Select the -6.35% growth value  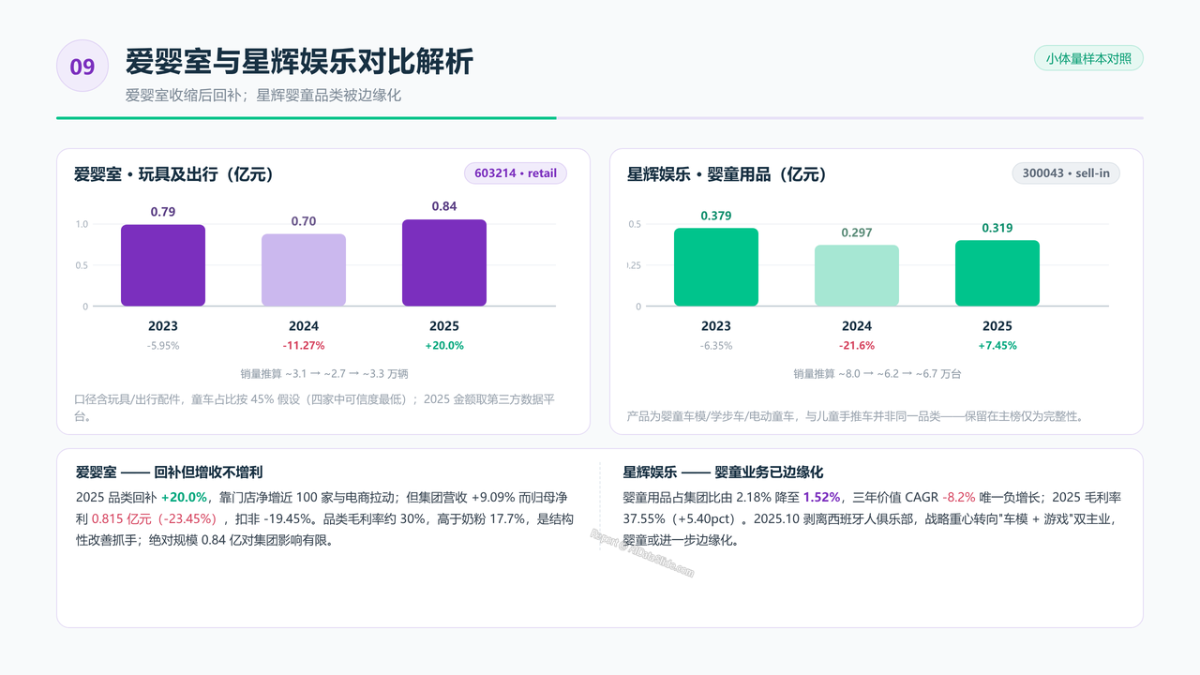coord(716,346)
